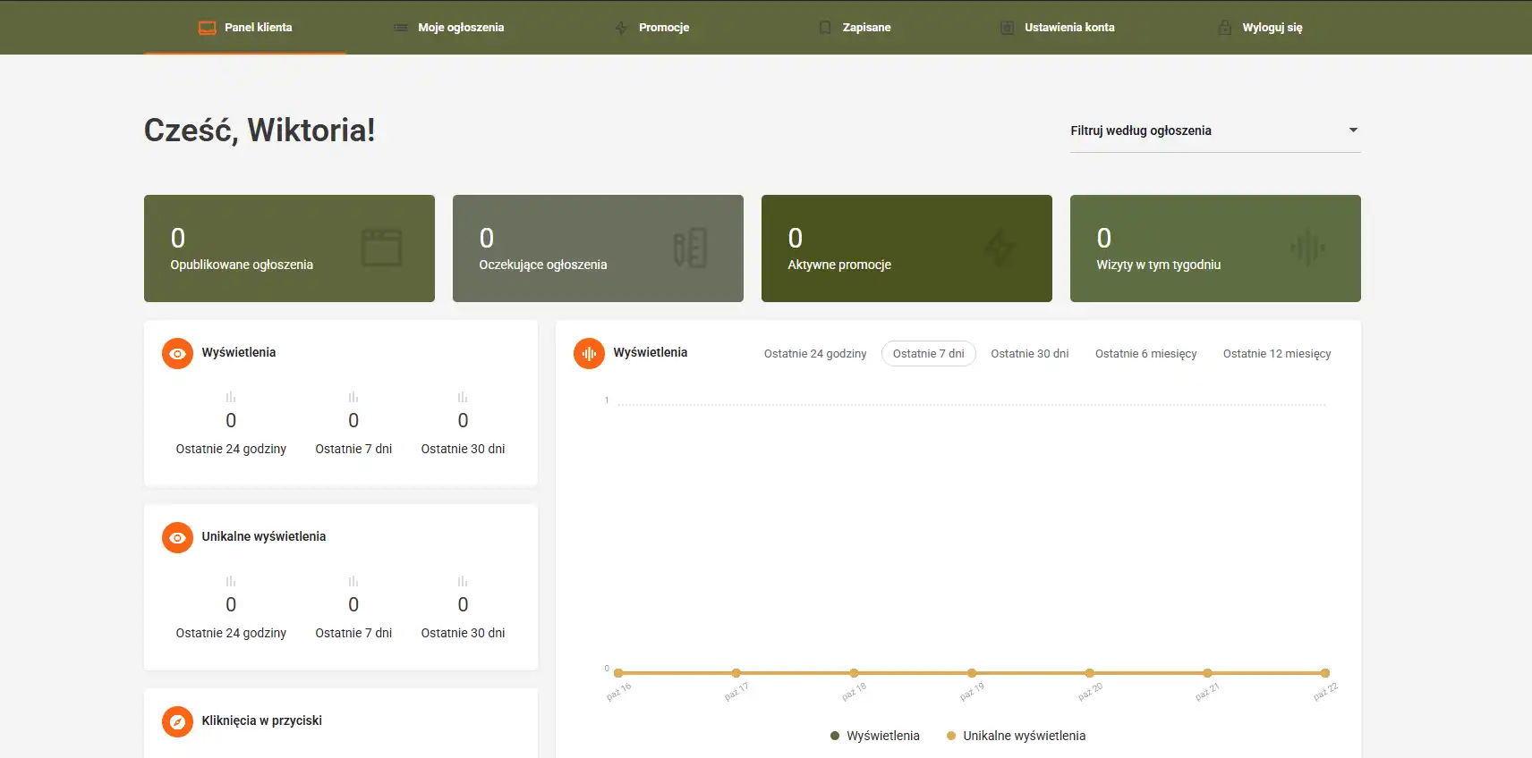Toggle the Wyświetlenia series in chart legend
The height and width of the screenshot is (758, 1532).
click(x=875, y=736)
